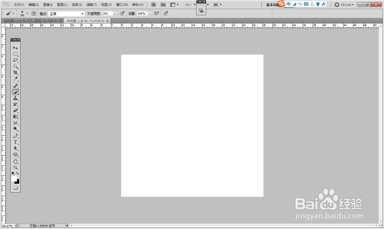Switch to the 遥控器1.psd document tab

31,21
